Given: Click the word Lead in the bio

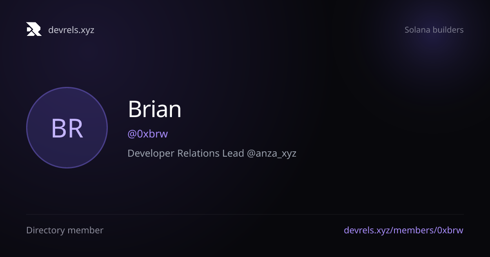Looking at the screenshot, I should click(233, 153).
